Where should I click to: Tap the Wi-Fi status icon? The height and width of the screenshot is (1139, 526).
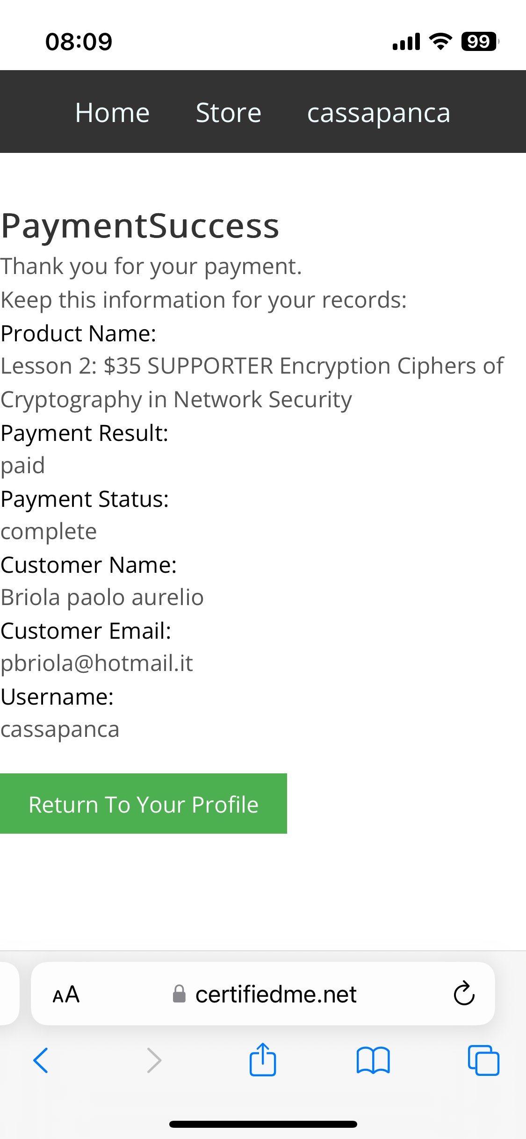click(440, 42)
